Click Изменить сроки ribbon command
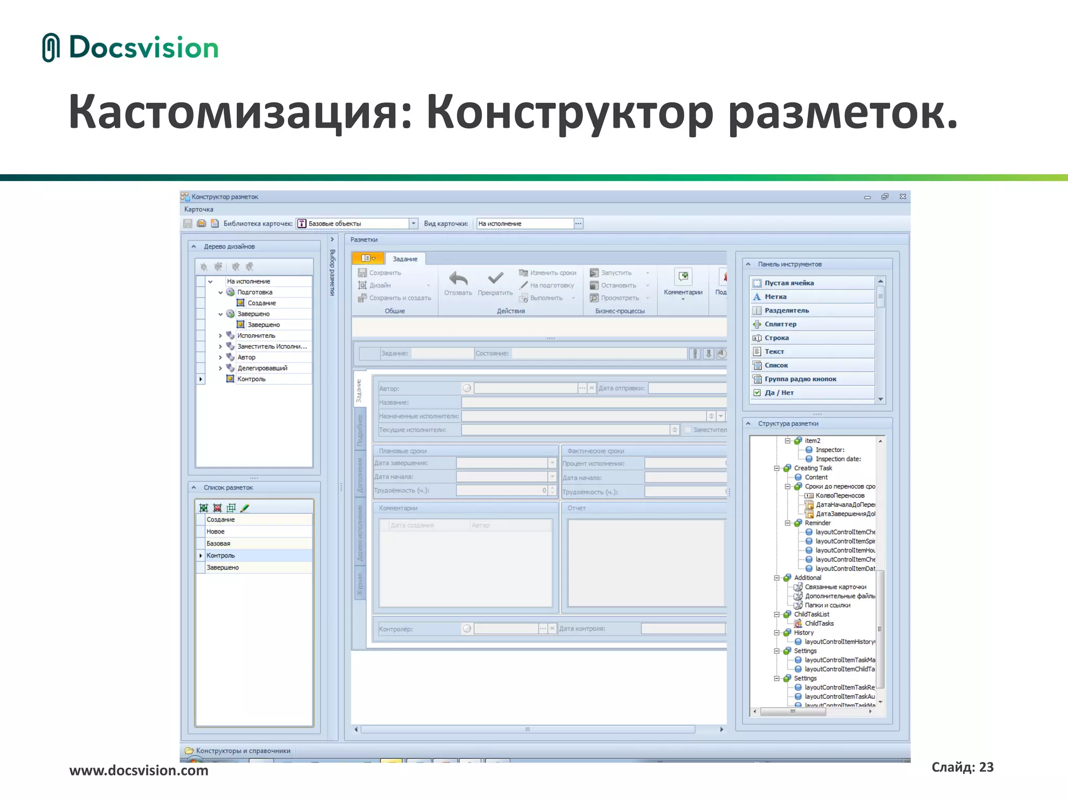 (548, 273)
